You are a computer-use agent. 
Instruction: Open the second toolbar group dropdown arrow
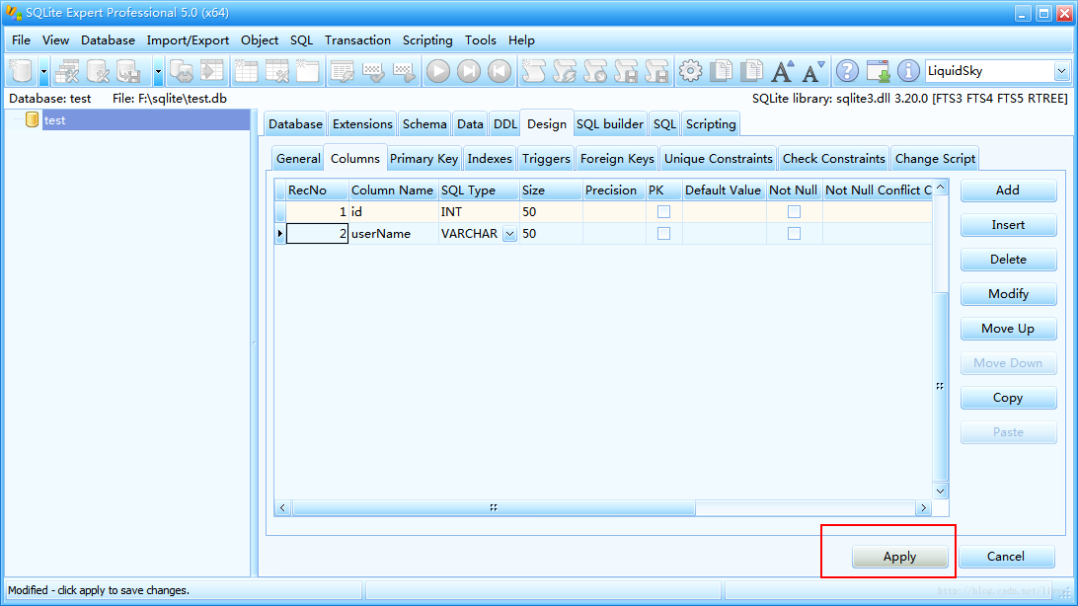pyautogui.click(x=158, y=71)
